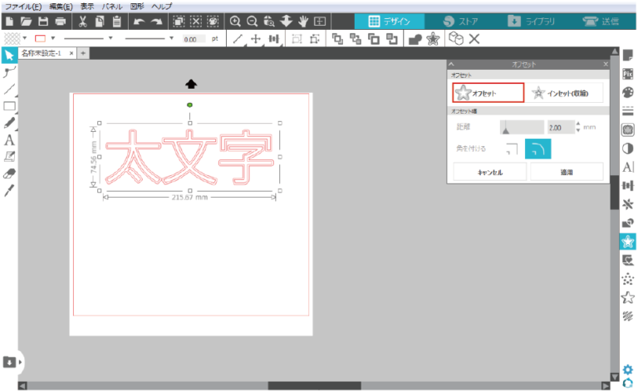Open library drawer folder icon
The width and height of the screenshot is (638, 391).
click(9, 362)
